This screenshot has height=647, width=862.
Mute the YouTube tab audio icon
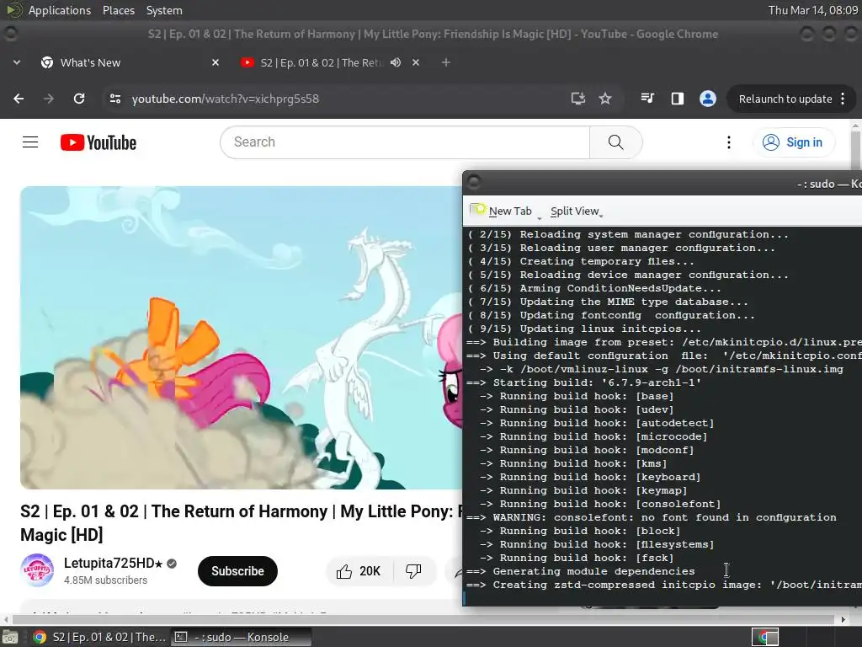click(396, 62)
